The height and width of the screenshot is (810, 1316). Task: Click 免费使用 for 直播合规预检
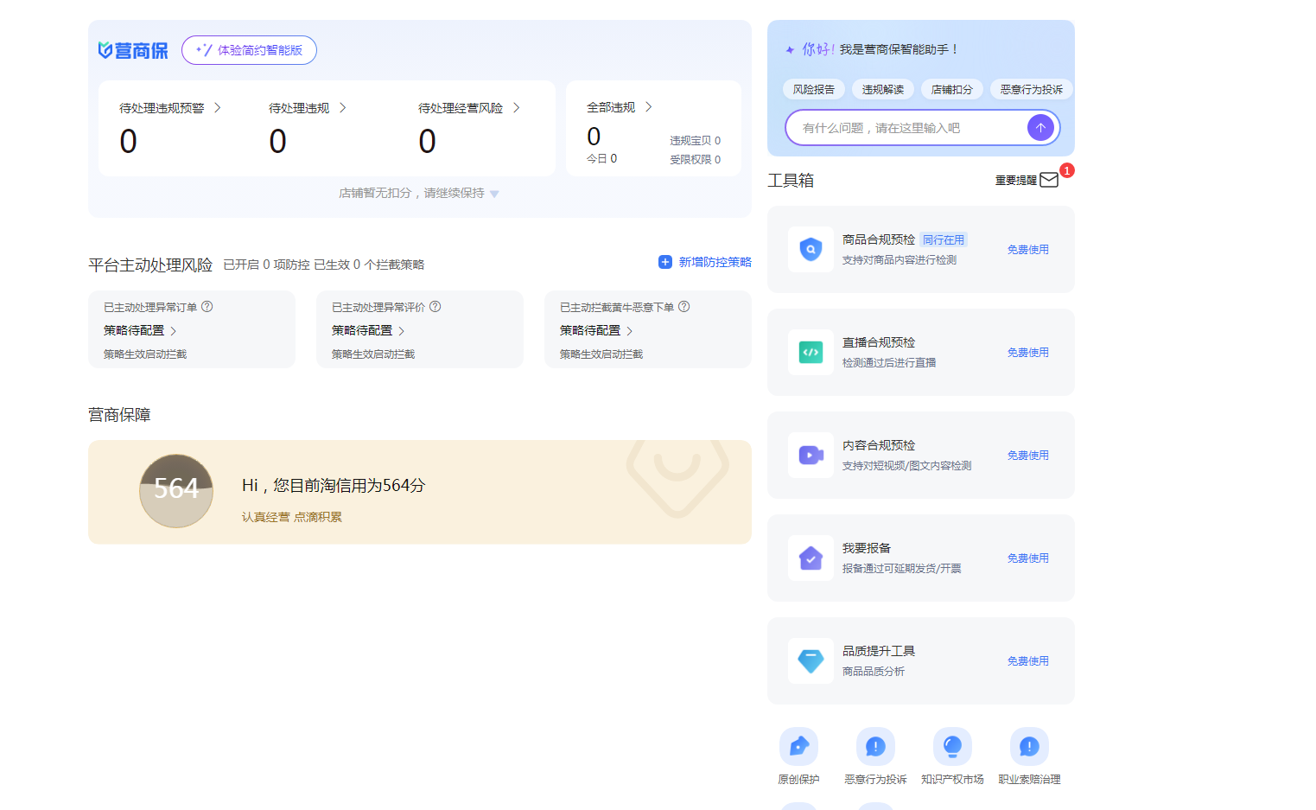click(1028, 353)
